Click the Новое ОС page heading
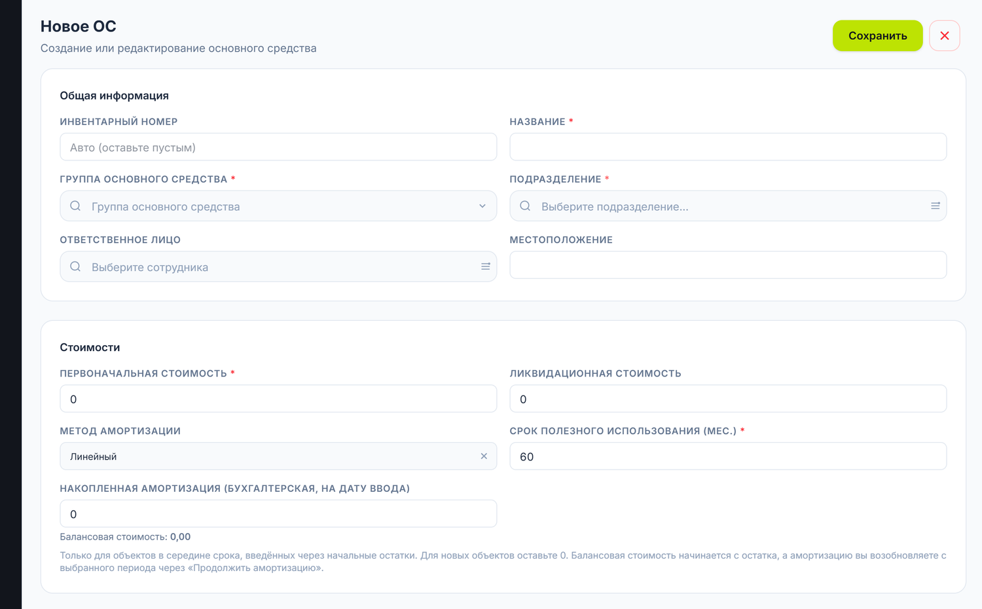The width and height of the screenshot is (982, 609). 79,26
